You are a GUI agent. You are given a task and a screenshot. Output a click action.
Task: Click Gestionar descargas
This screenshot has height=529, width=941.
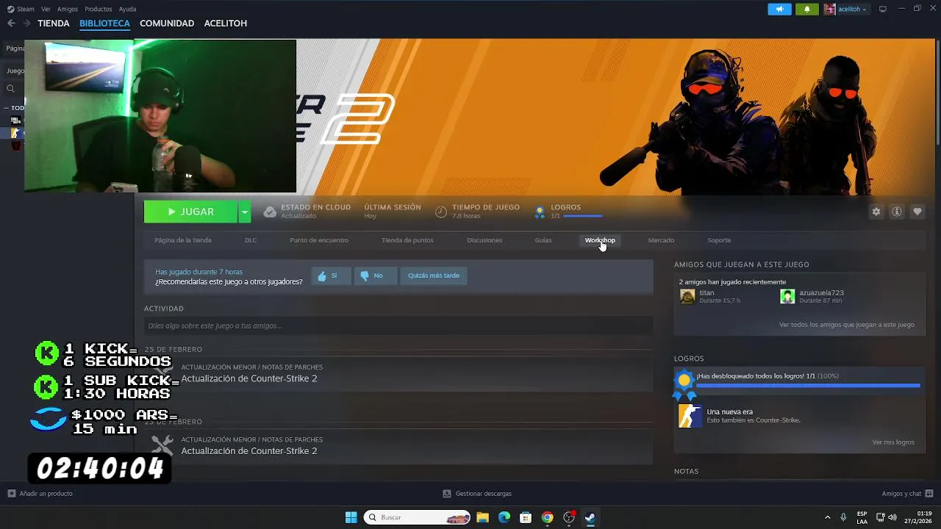click(x=477, y=494)
